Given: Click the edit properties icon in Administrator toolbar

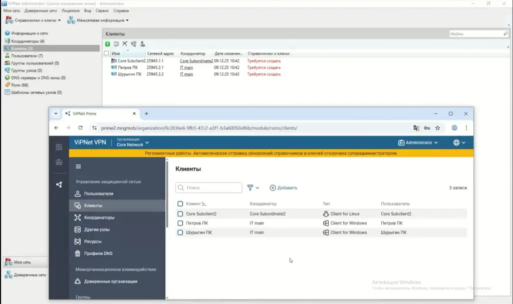Looking at the screenshot, I should coord(116,44).
